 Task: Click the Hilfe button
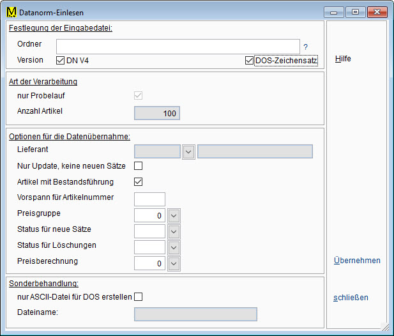click(343, 59)
